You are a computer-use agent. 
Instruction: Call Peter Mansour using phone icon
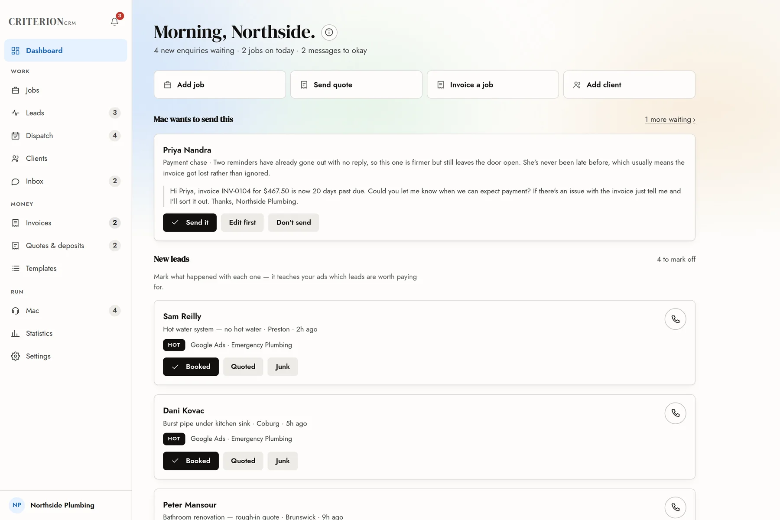[x=675, y=507]
